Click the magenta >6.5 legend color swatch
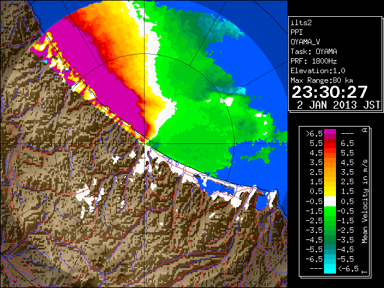 pyautogui.click(x=330, y=133)
